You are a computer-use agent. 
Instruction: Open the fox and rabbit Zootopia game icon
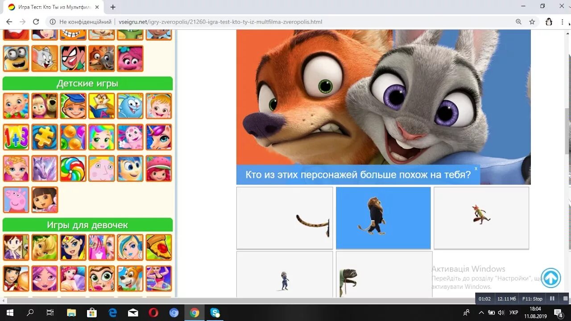tap(102, 58)
